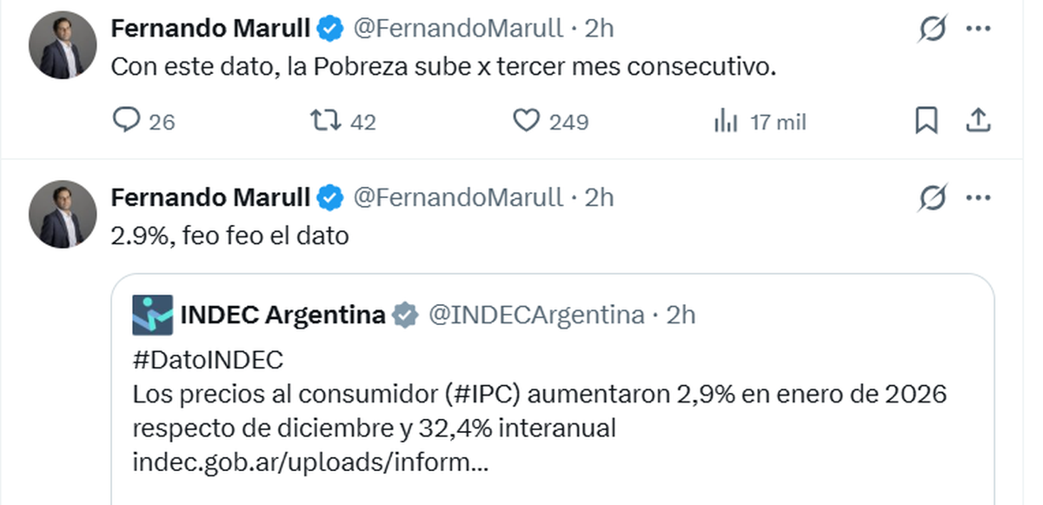Image resolution: width=1043 pixels, height=505 pixels.
Task: Click INDEC Argentina account name
Action: 282,315
